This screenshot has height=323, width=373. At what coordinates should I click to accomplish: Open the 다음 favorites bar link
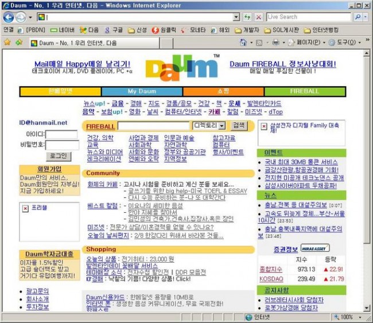coord(89,30)
